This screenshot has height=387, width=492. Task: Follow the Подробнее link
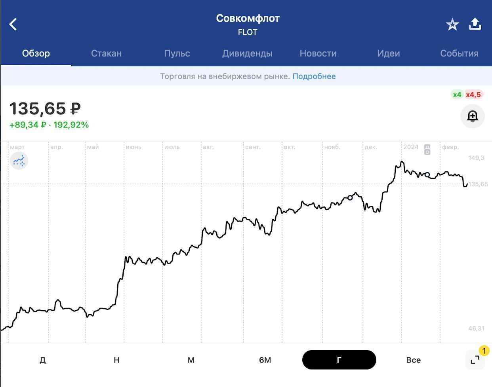click(x=314, y=76)
